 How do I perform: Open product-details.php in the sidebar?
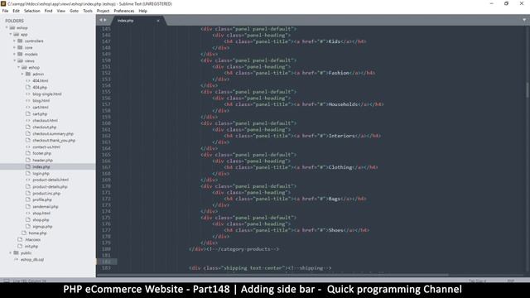50,186
